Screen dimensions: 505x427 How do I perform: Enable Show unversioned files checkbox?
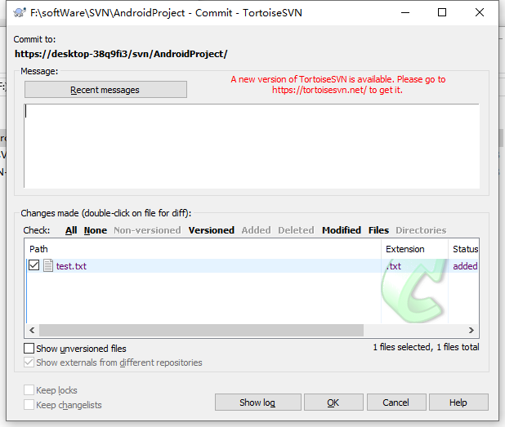click(29, 348)
